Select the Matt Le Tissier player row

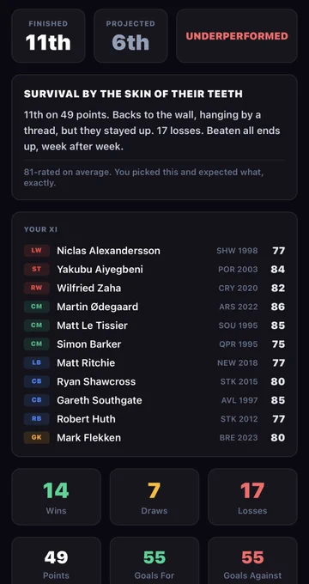(x=154, y=325)
